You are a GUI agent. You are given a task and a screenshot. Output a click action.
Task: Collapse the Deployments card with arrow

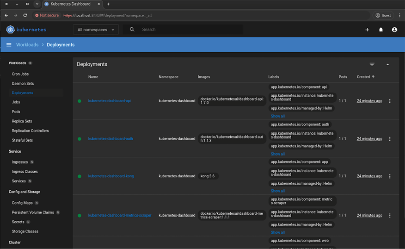coord(387,64)
